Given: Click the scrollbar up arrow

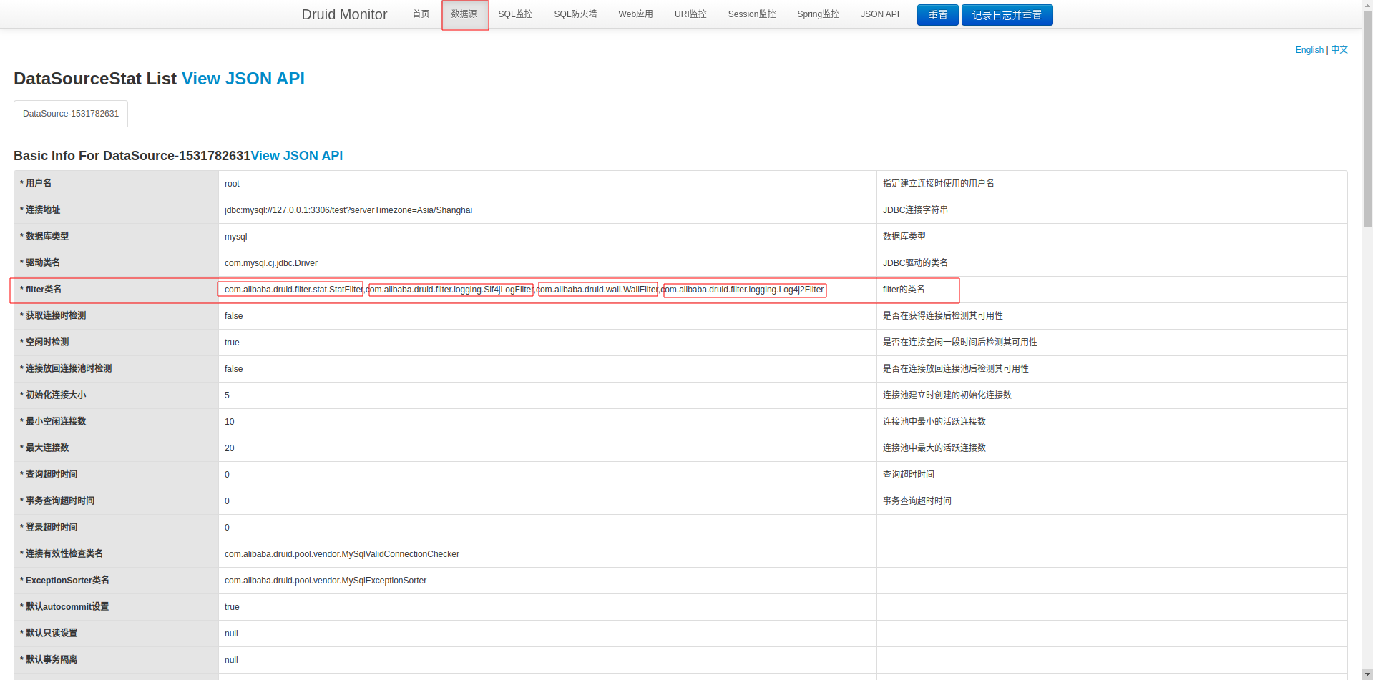Looking at the screenshot, I should [1367, 5].
